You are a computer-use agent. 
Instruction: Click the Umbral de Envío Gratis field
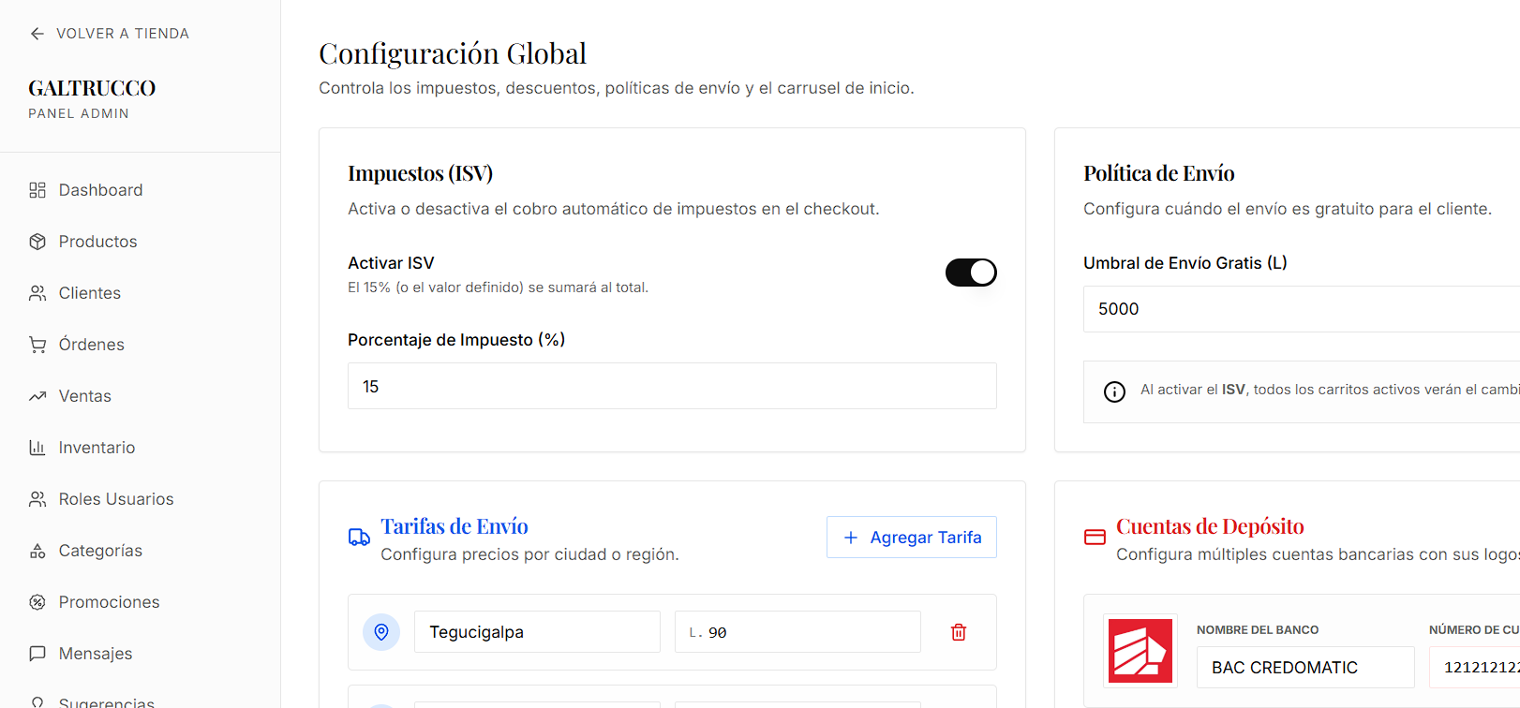[1303, 309]
